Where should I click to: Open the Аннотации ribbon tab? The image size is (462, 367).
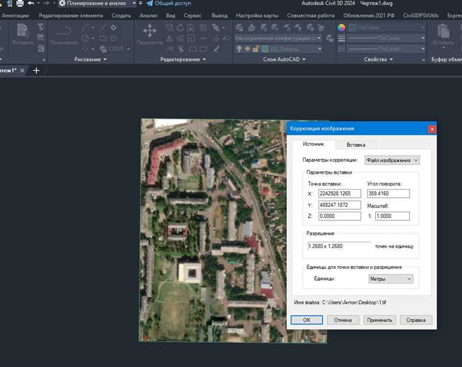(15, 15)
